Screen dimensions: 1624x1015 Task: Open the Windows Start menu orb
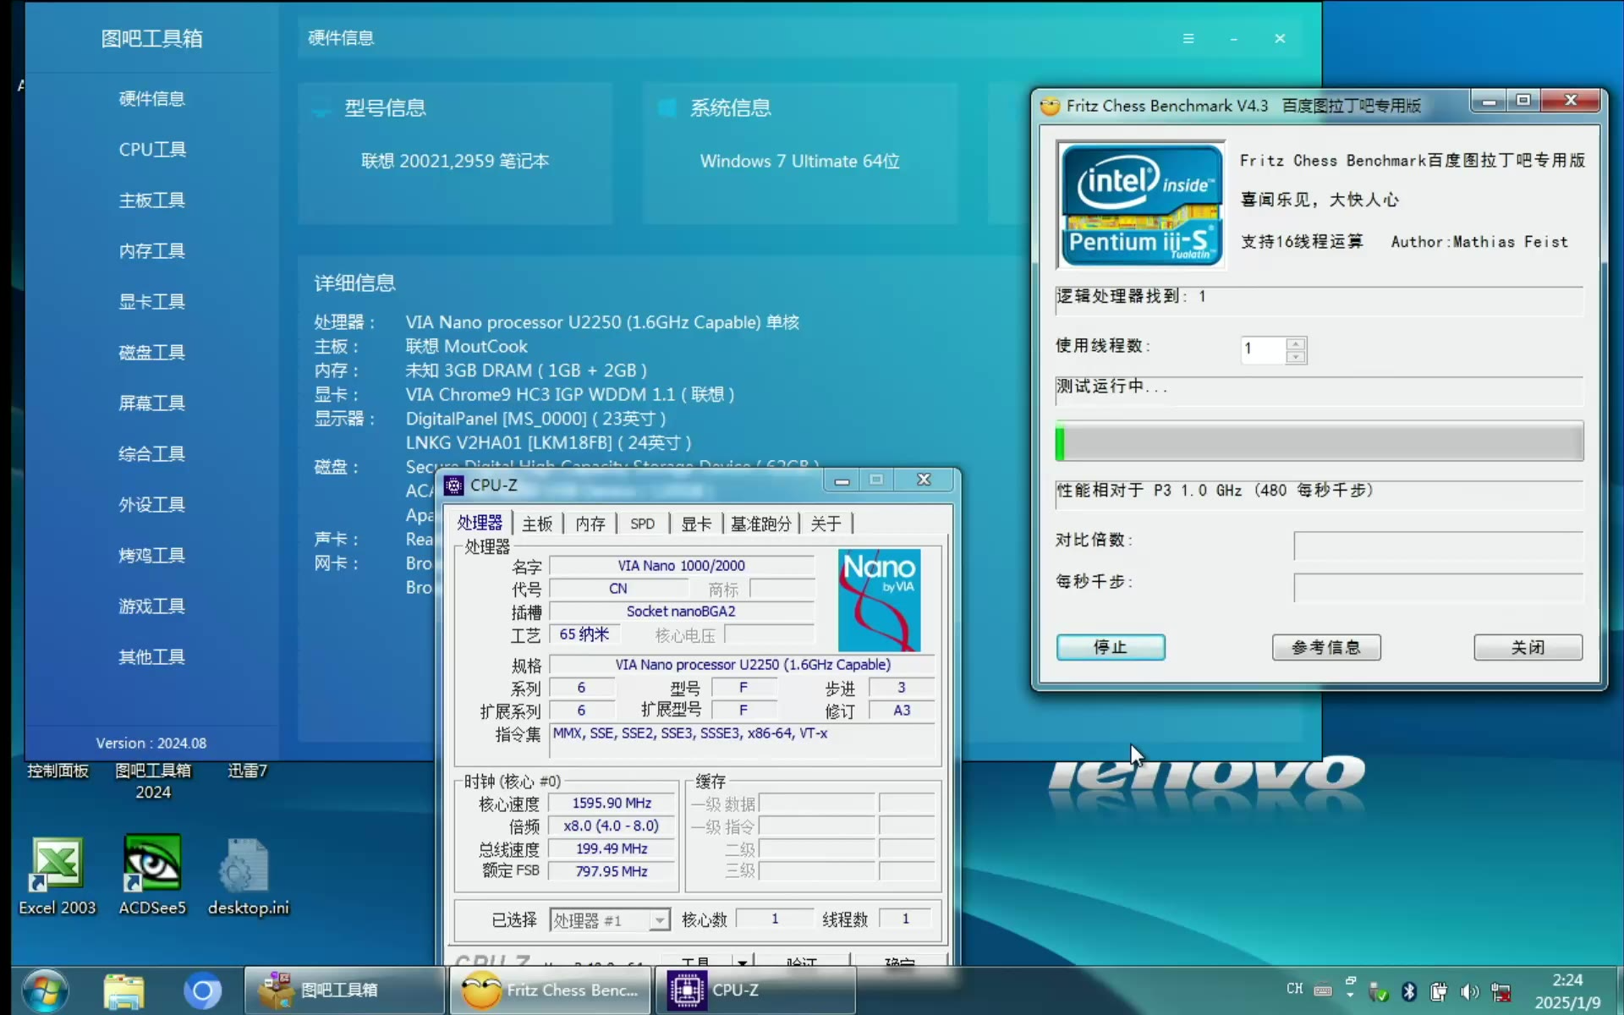(x=45, y=990)
